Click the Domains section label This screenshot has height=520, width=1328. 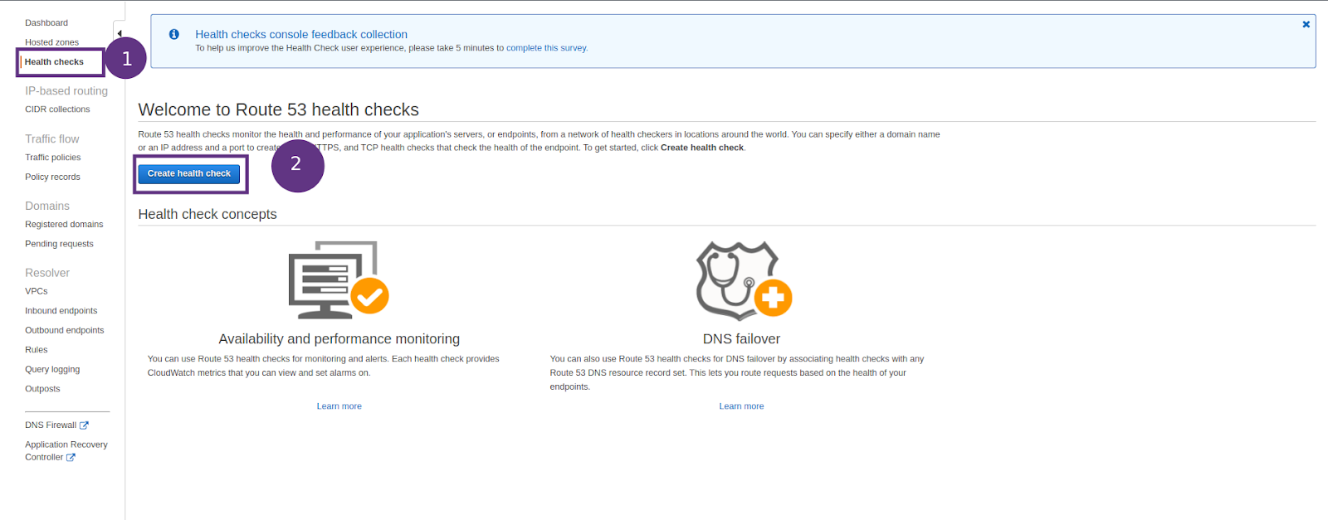point(47,207)
